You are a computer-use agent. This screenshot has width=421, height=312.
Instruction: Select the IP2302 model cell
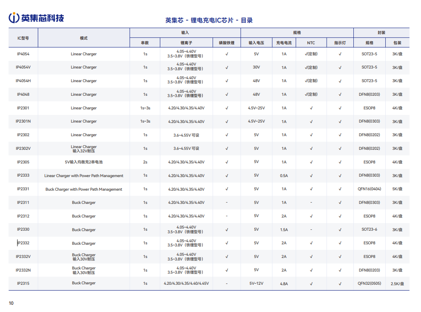[x=23, y=135]
